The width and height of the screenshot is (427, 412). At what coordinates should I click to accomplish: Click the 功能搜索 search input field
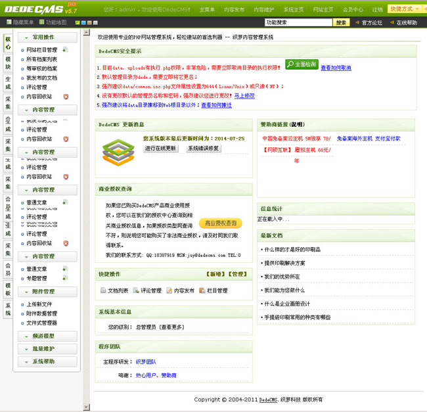tap(298, 22)
